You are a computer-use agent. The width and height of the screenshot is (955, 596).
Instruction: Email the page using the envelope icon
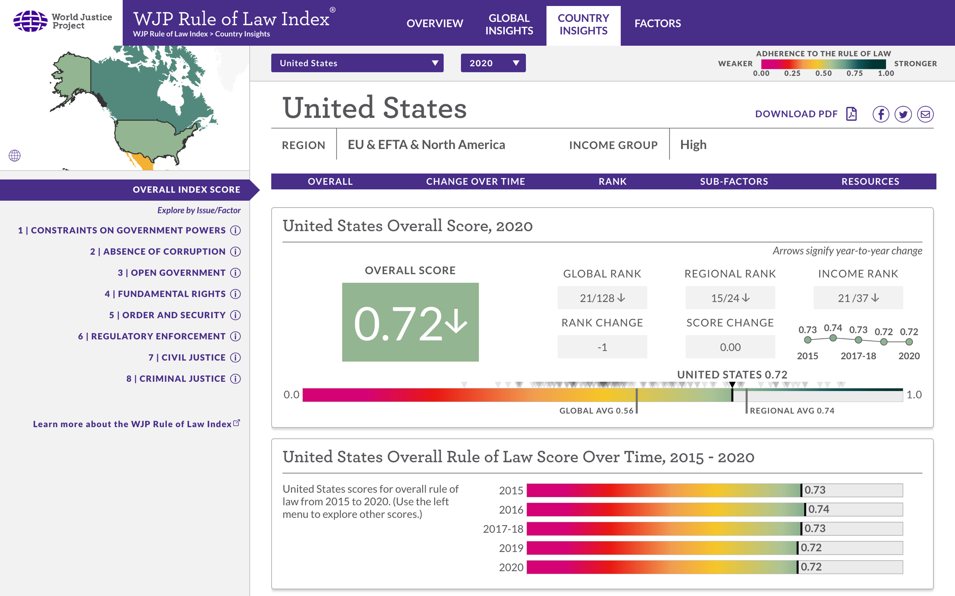(926, 114)
